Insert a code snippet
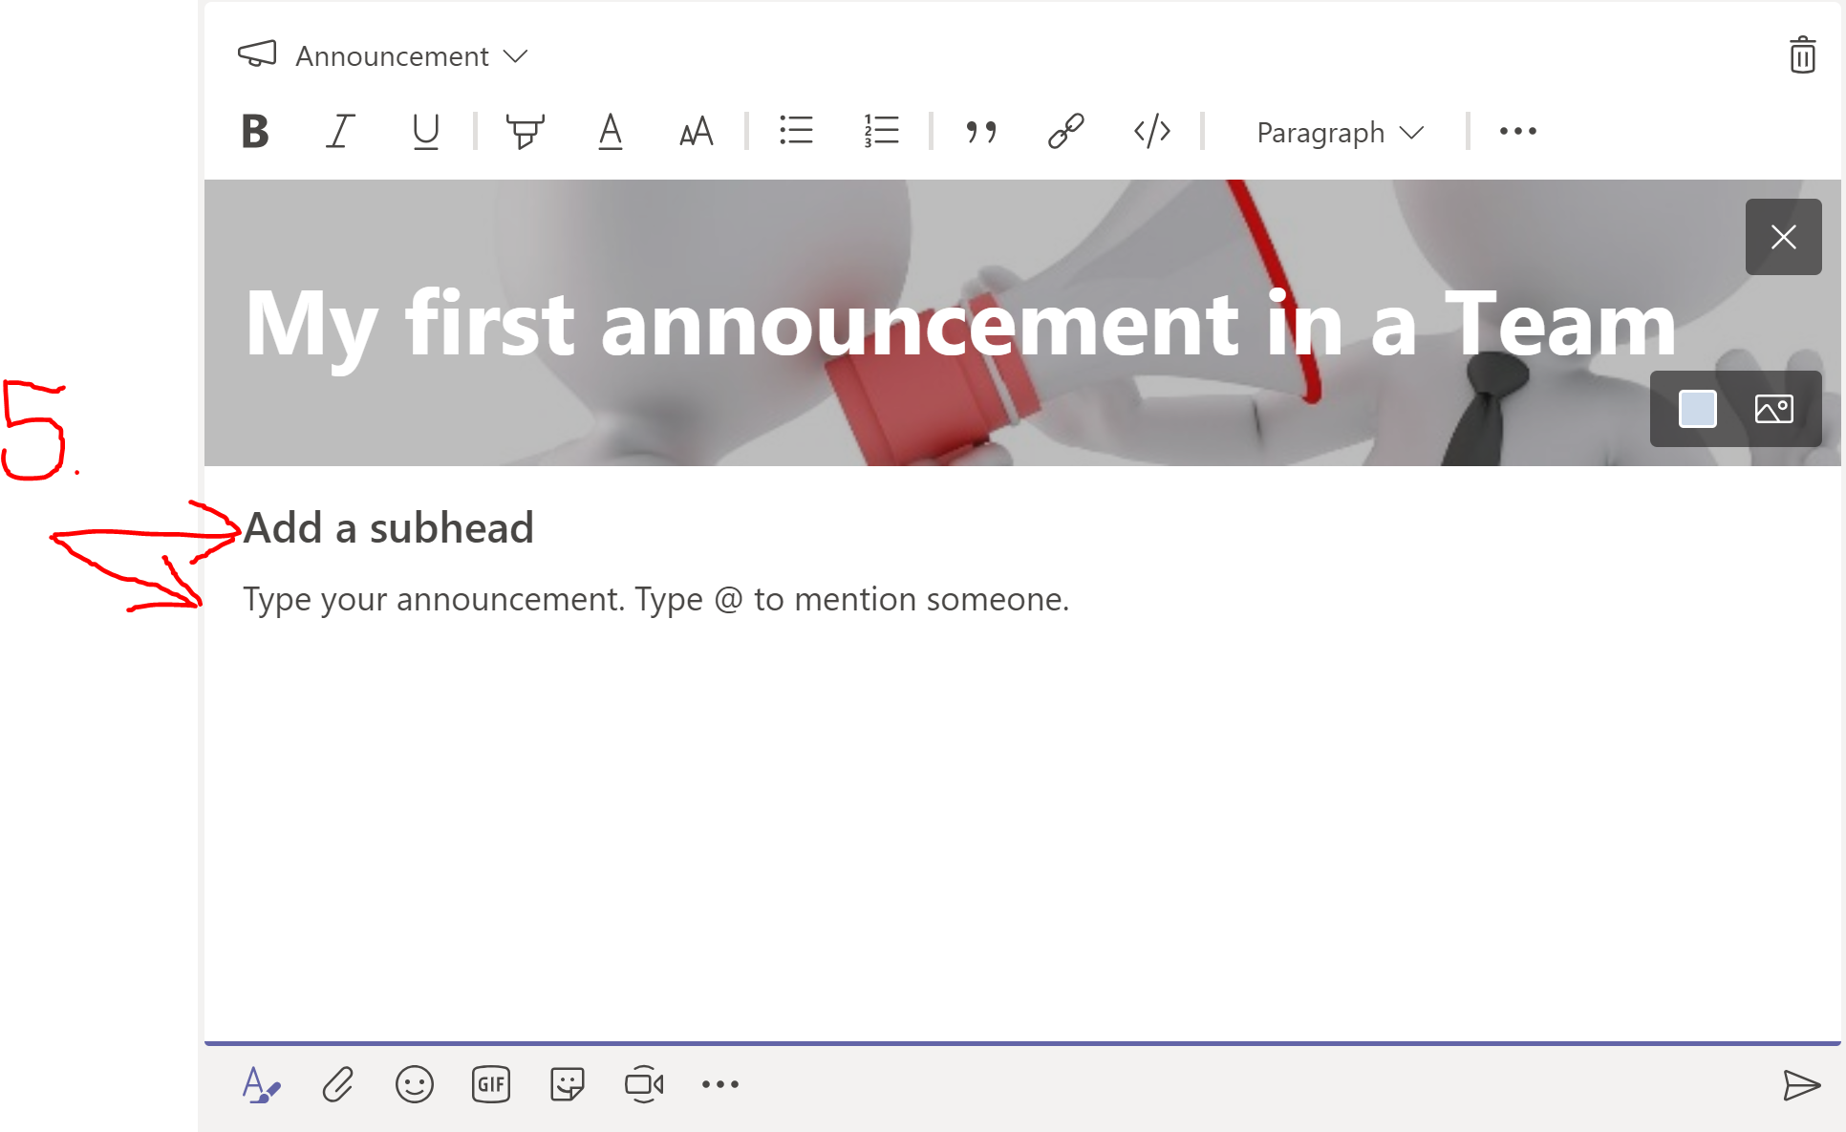 (x=1152, y=131)
